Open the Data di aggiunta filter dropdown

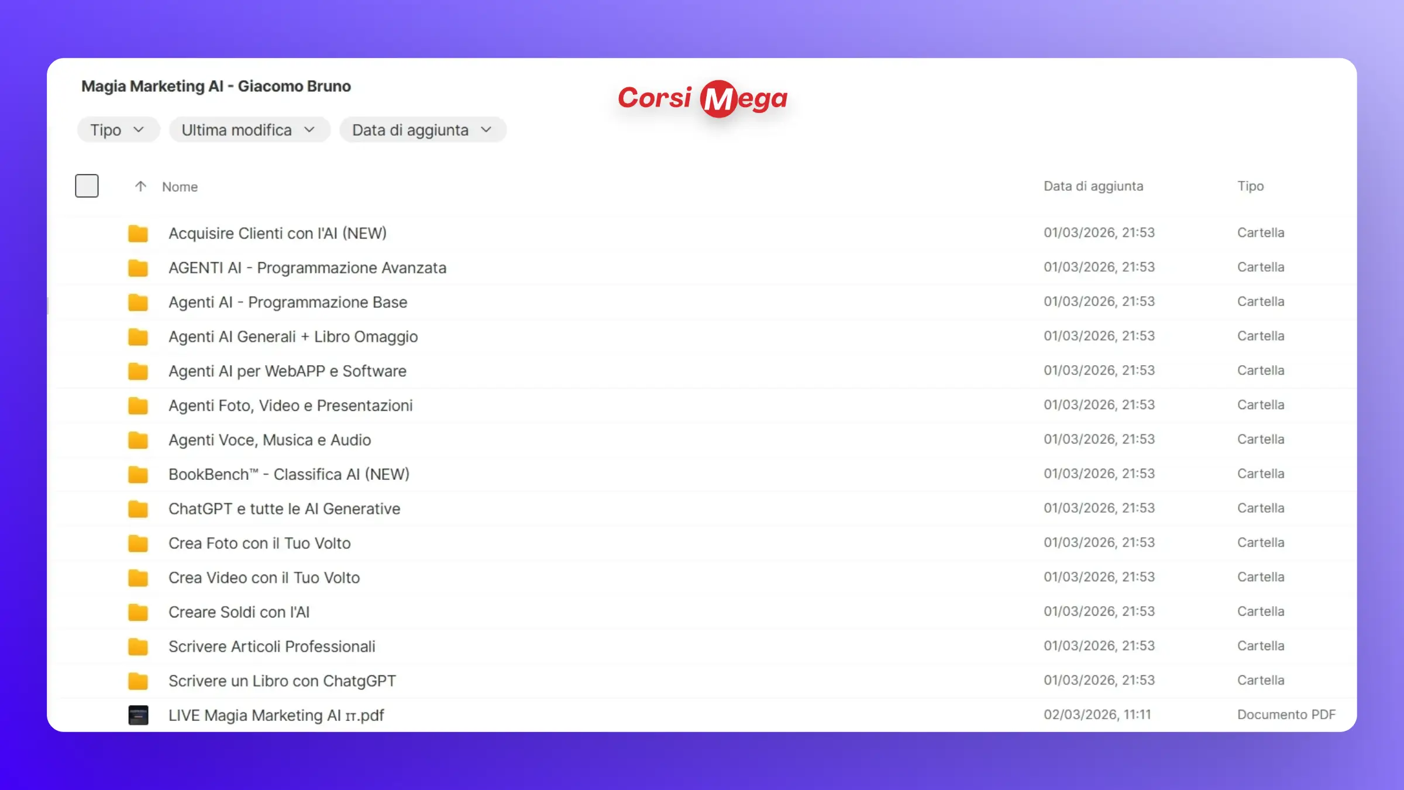pos(422,130)
